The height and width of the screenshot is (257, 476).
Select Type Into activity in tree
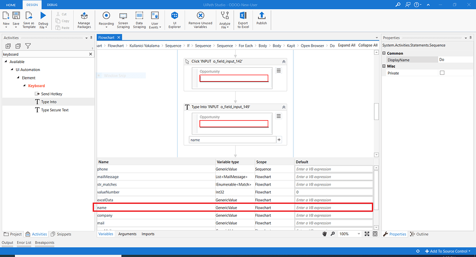(x=48, y=102)
